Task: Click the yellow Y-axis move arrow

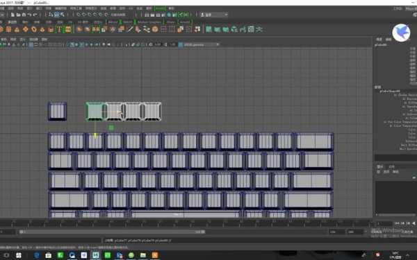Action: [95, 136]
